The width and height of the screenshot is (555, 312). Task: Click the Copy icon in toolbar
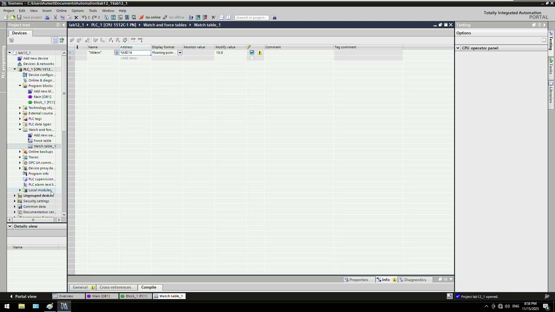(x=62, y=17)
